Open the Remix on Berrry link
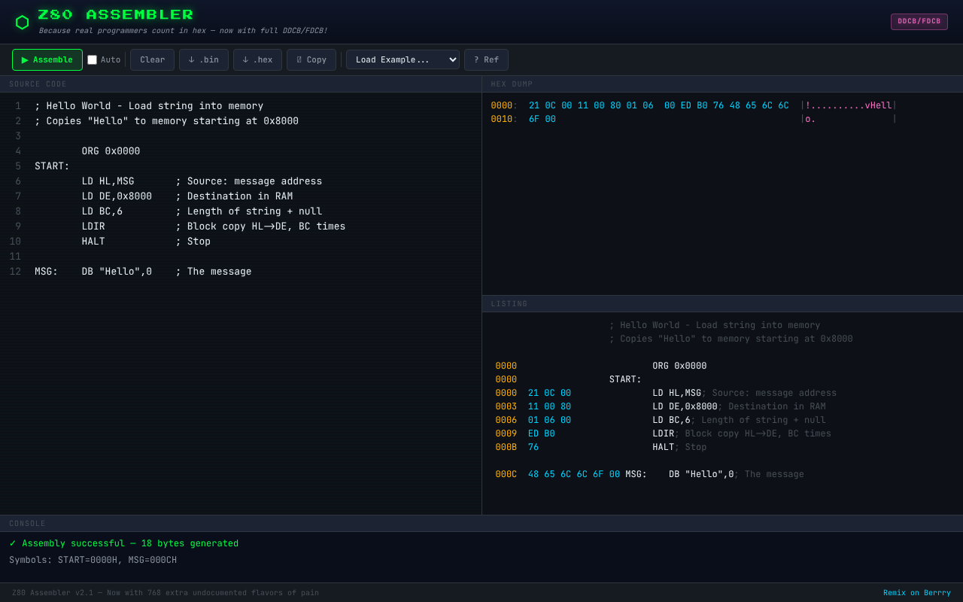The image size is (963, 602). pos(917,593)
